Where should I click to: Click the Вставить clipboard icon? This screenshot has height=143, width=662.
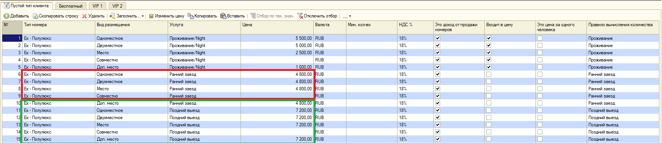pos(223,16)
